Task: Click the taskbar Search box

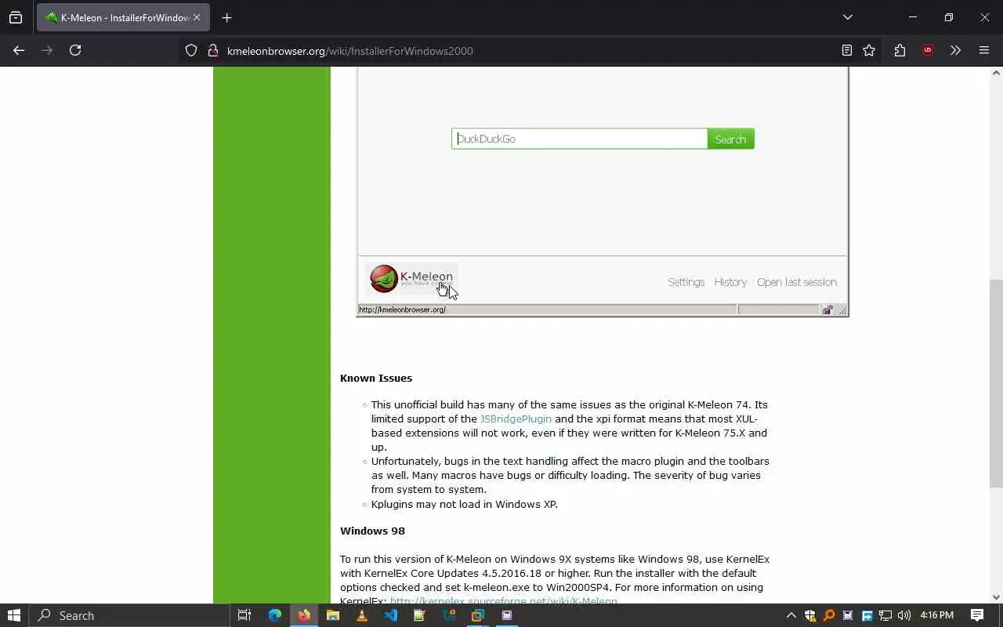Action: pyautogui.click(x=129, y=615)
